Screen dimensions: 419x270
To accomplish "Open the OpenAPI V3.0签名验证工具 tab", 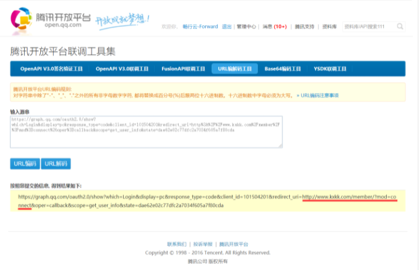I will (51, 69).
